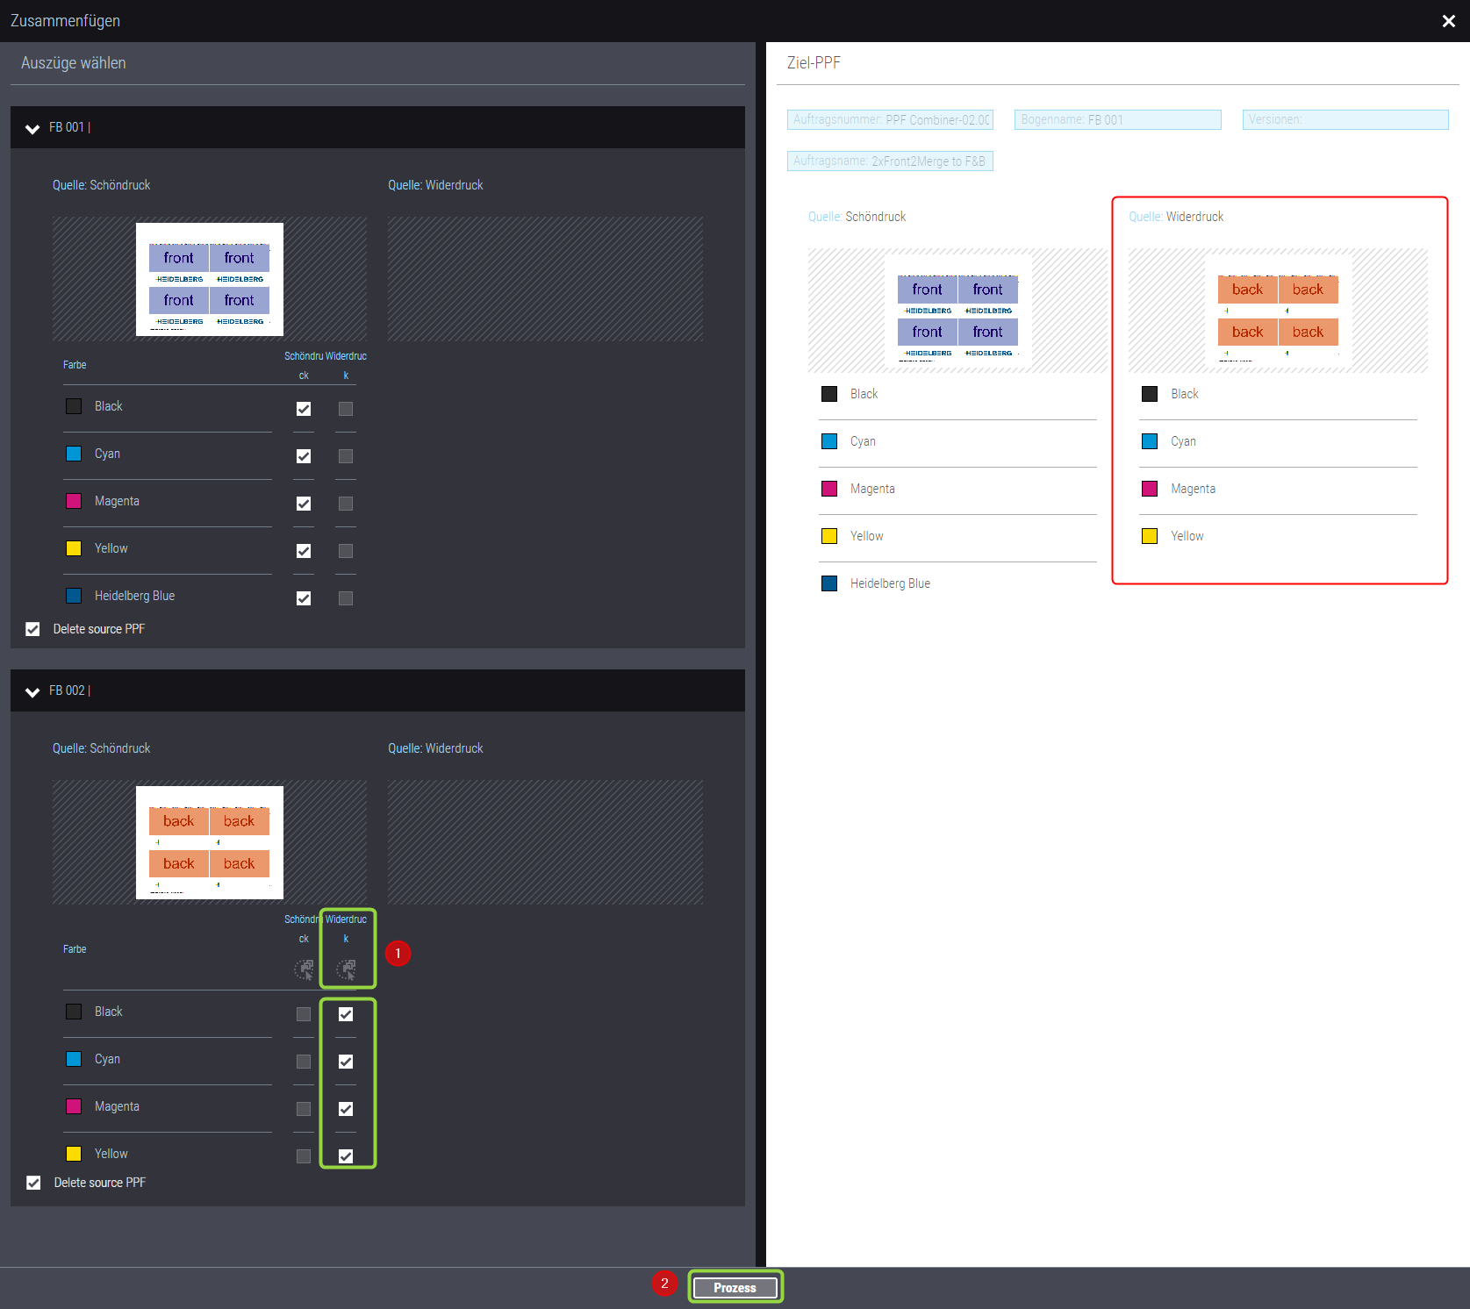
Task: Click the Bogenname field
Action: tap(1117, 120)
